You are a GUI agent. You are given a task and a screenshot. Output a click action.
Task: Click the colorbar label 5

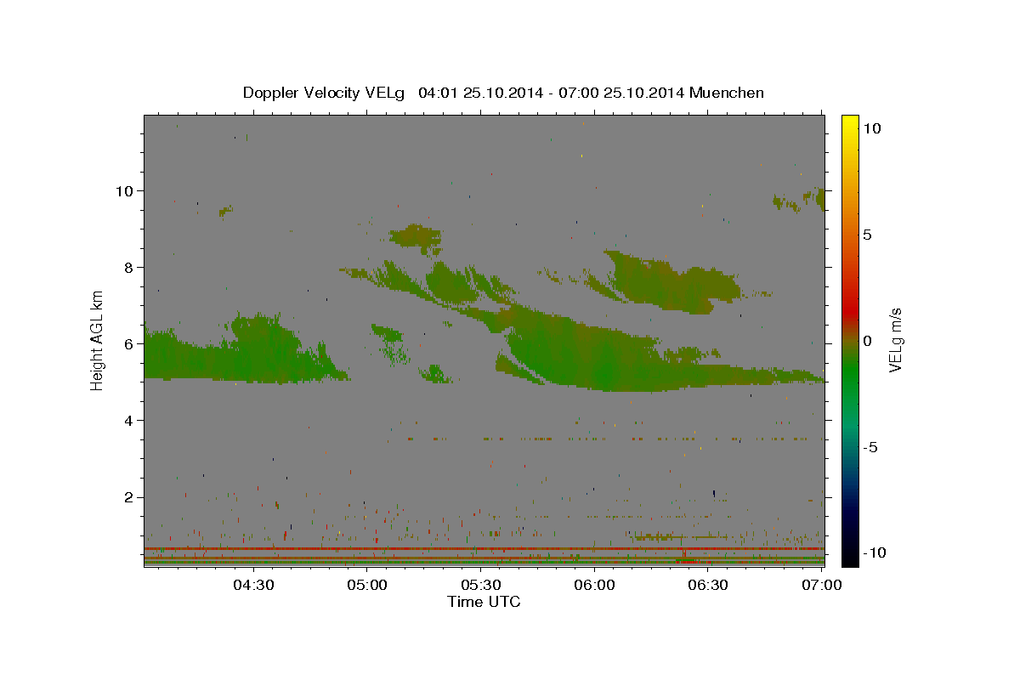pos(867,235)
